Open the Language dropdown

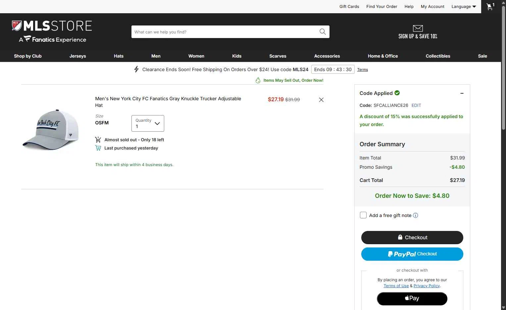(464, 7)
